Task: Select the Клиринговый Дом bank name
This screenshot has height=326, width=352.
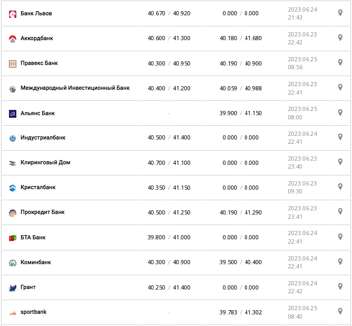Action: point(45,163)
